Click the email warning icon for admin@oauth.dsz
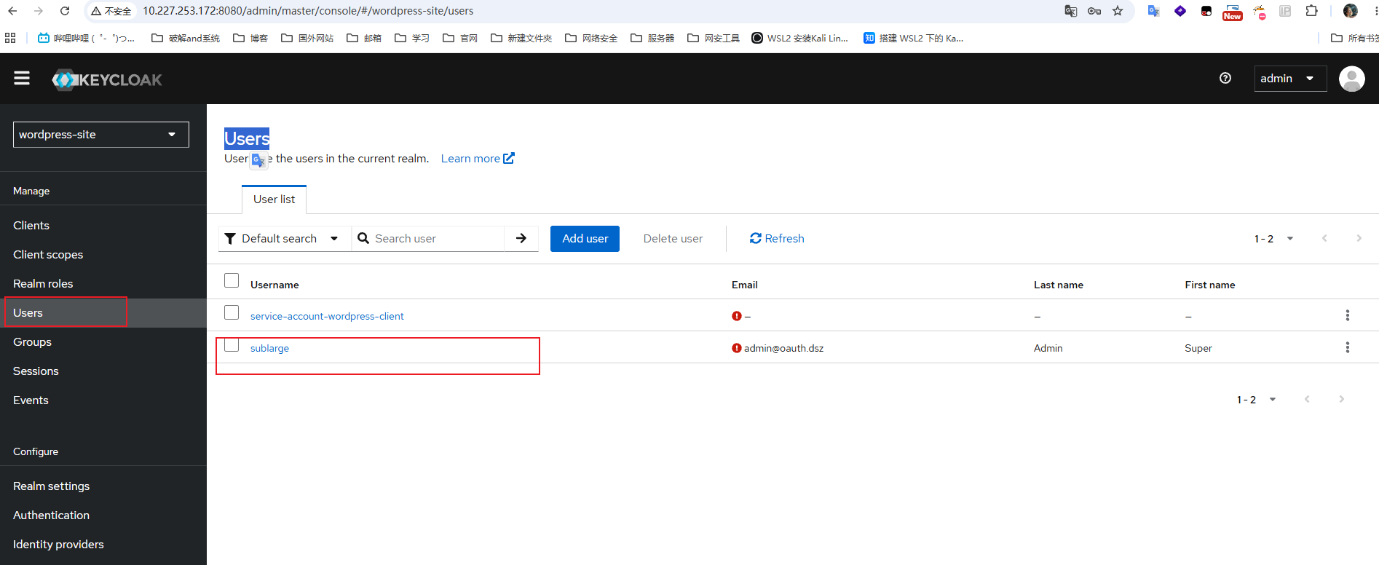 click(x=736, y=348)
